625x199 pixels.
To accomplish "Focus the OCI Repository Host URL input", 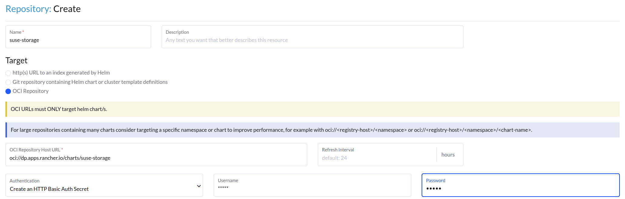I will point(156,158).
